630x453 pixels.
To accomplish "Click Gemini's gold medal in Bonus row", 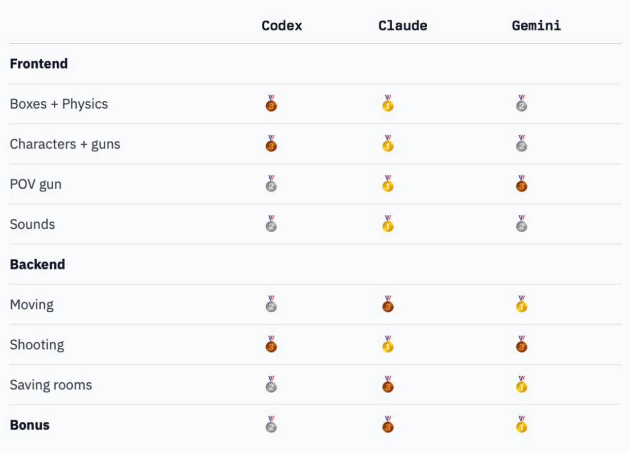I will (x=522, y=425).
